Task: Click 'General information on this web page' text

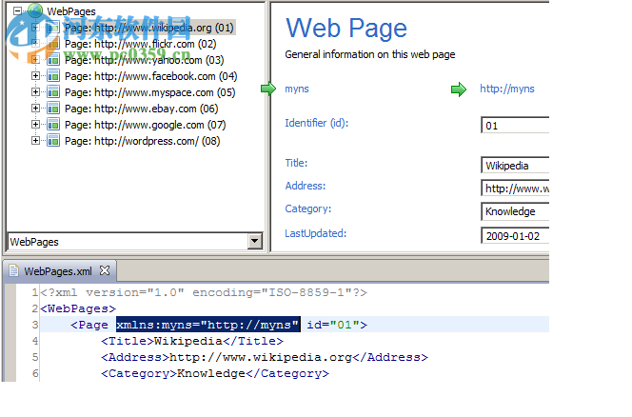Action: pos(370,54)
